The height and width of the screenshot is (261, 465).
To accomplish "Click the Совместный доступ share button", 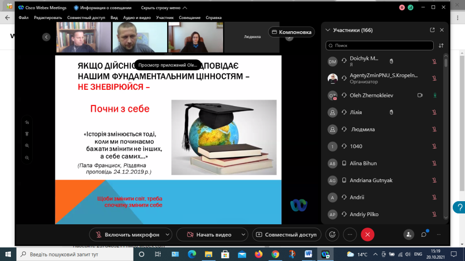I will coord(287,235).
